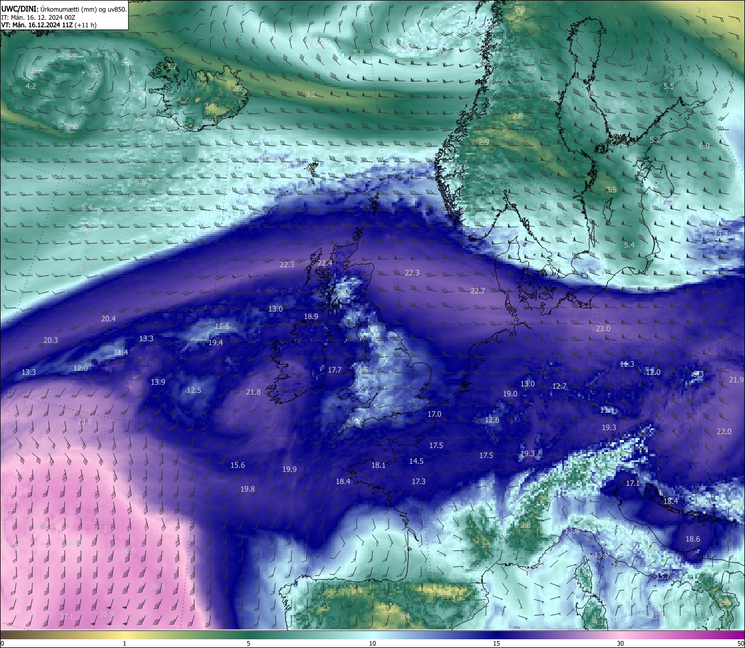745x648 pixels.
Task: Click the 5 label on the colour scale
Action: 249,643
